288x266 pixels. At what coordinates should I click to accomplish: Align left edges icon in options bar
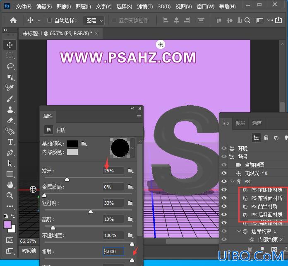click(166, 20)
